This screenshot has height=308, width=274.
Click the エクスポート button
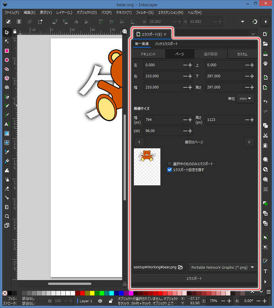tap(194, 278)
